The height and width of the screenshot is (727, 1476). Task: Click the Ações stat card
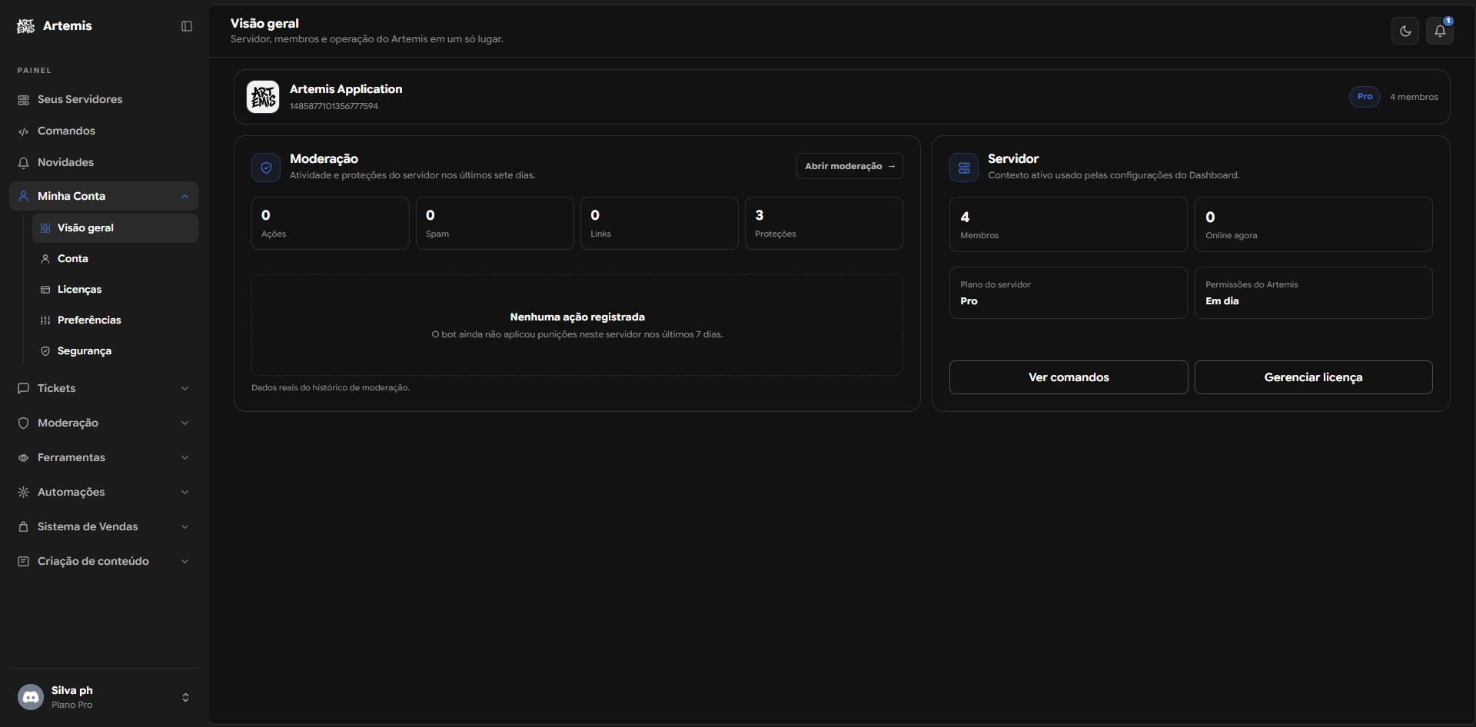coord(331,224)
